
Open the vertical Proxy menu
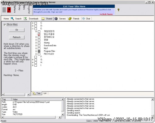pos(19,8)
